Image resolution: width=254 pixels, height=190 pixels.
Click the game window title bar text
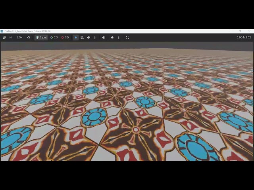click(27, 31)
